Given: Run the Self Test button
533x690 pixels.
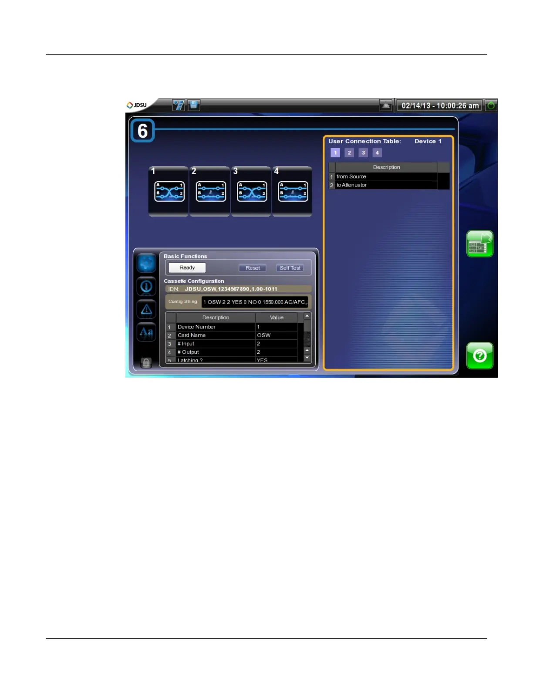Looking at the screenshot, I should [290, 268].
